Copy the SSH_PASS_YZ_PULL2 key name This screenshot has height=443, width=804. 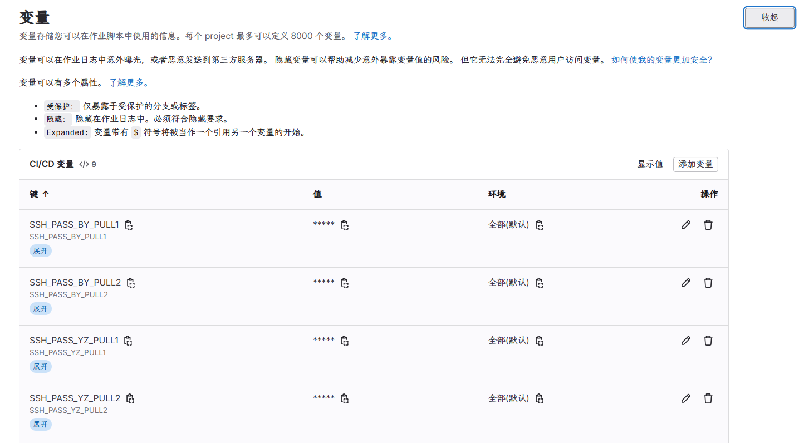(130, 398)
